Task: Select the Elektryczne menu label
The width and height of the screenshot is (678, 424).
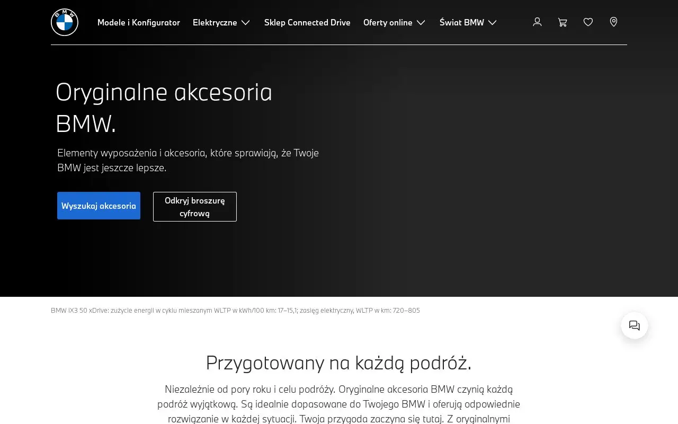Action: 215,22
